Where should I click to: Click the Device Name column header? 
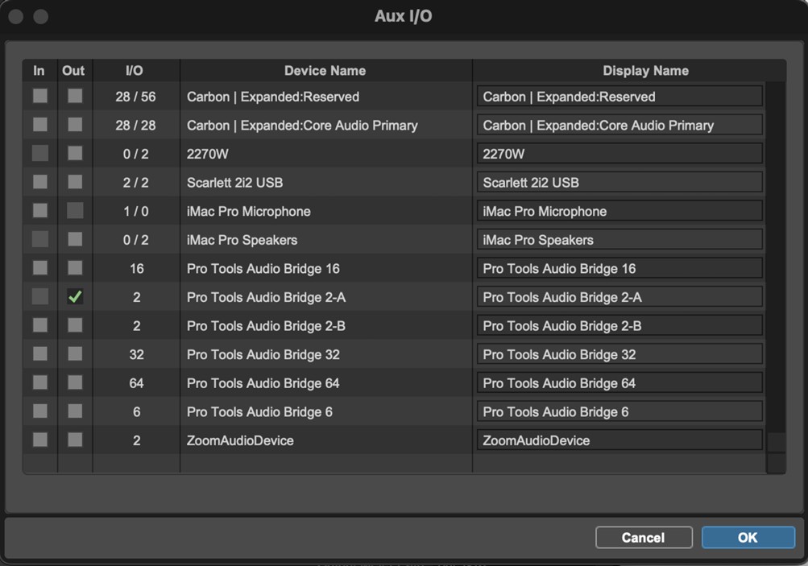coord(325,70)
